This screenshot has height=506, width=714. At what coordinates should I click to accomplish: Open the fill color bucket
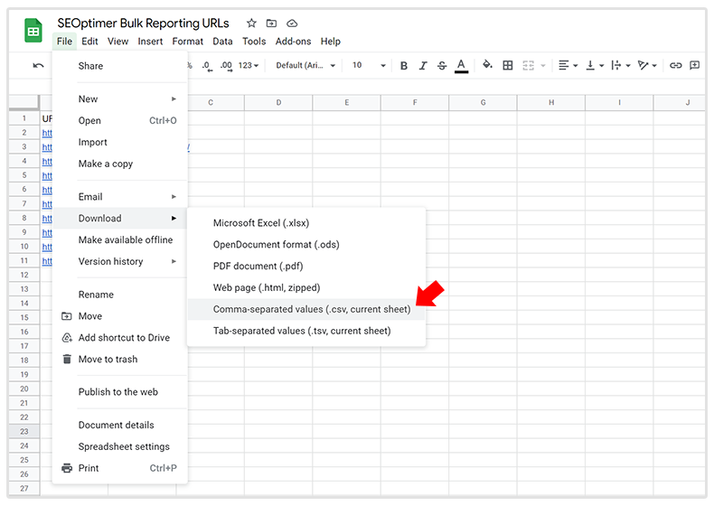pos(487,65)
